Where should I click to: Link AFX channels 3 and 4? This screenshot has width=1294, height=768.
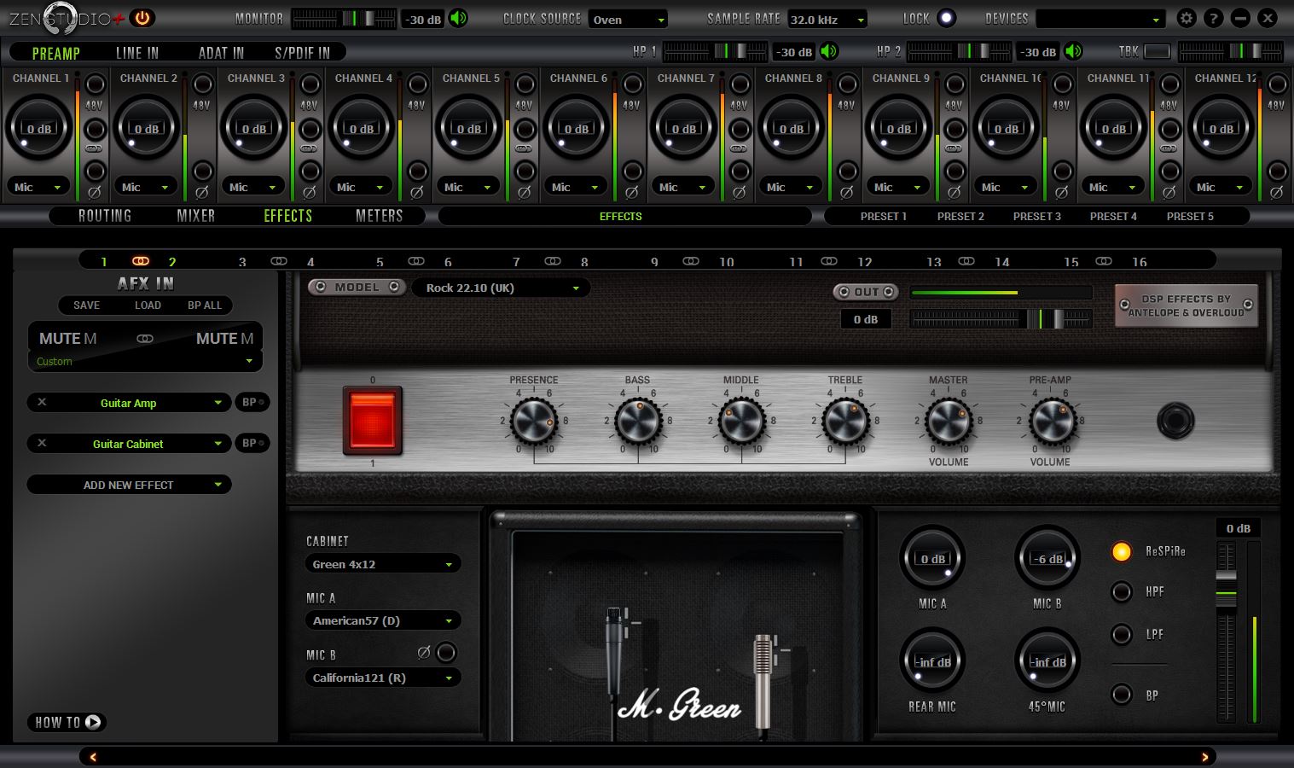pyautogui.click(x=278, y=261)
